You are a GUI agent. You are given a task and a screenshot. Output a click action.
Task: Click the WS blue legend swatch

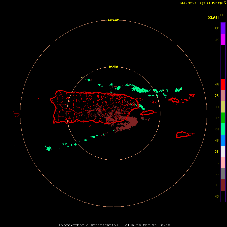223,140
